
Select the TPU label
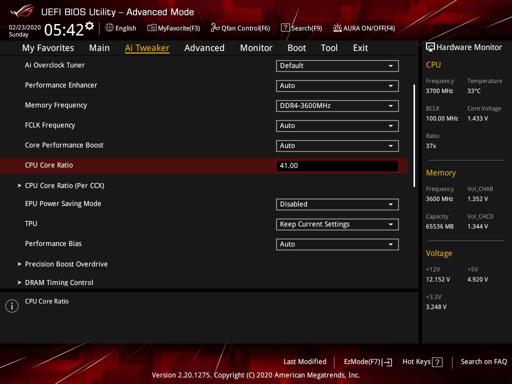click(31, 223)
